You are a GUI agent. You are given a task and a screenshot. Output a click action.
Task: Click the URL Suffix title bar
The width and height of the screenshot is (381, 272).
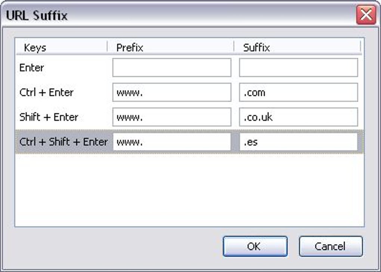(x=168, y=15)
